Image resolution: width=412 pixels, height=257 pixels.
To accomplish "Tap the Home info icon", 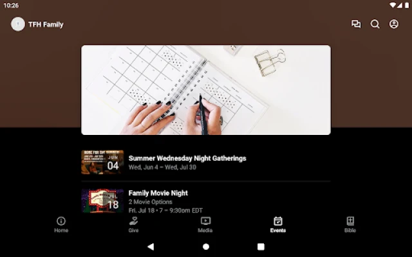I will 61,221.
